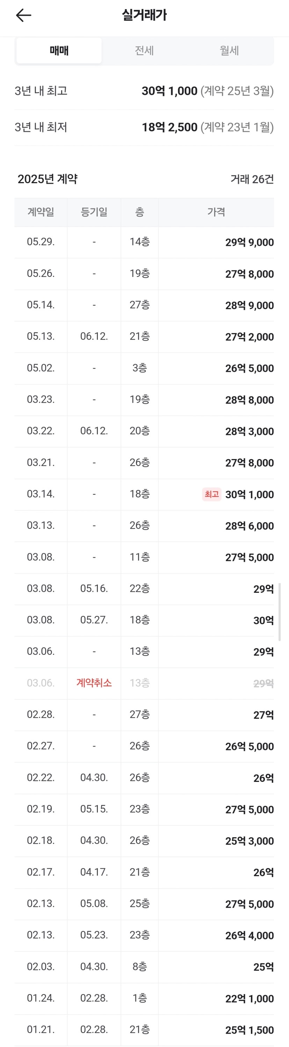
Task: Select the 매매 tab
Action: pos(59,50)
